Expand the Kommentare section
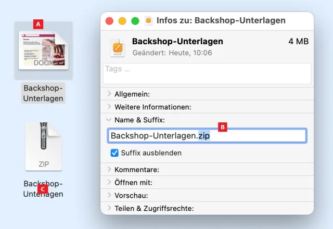This screenshot has width=333, height=229. [x=109, y=169]
